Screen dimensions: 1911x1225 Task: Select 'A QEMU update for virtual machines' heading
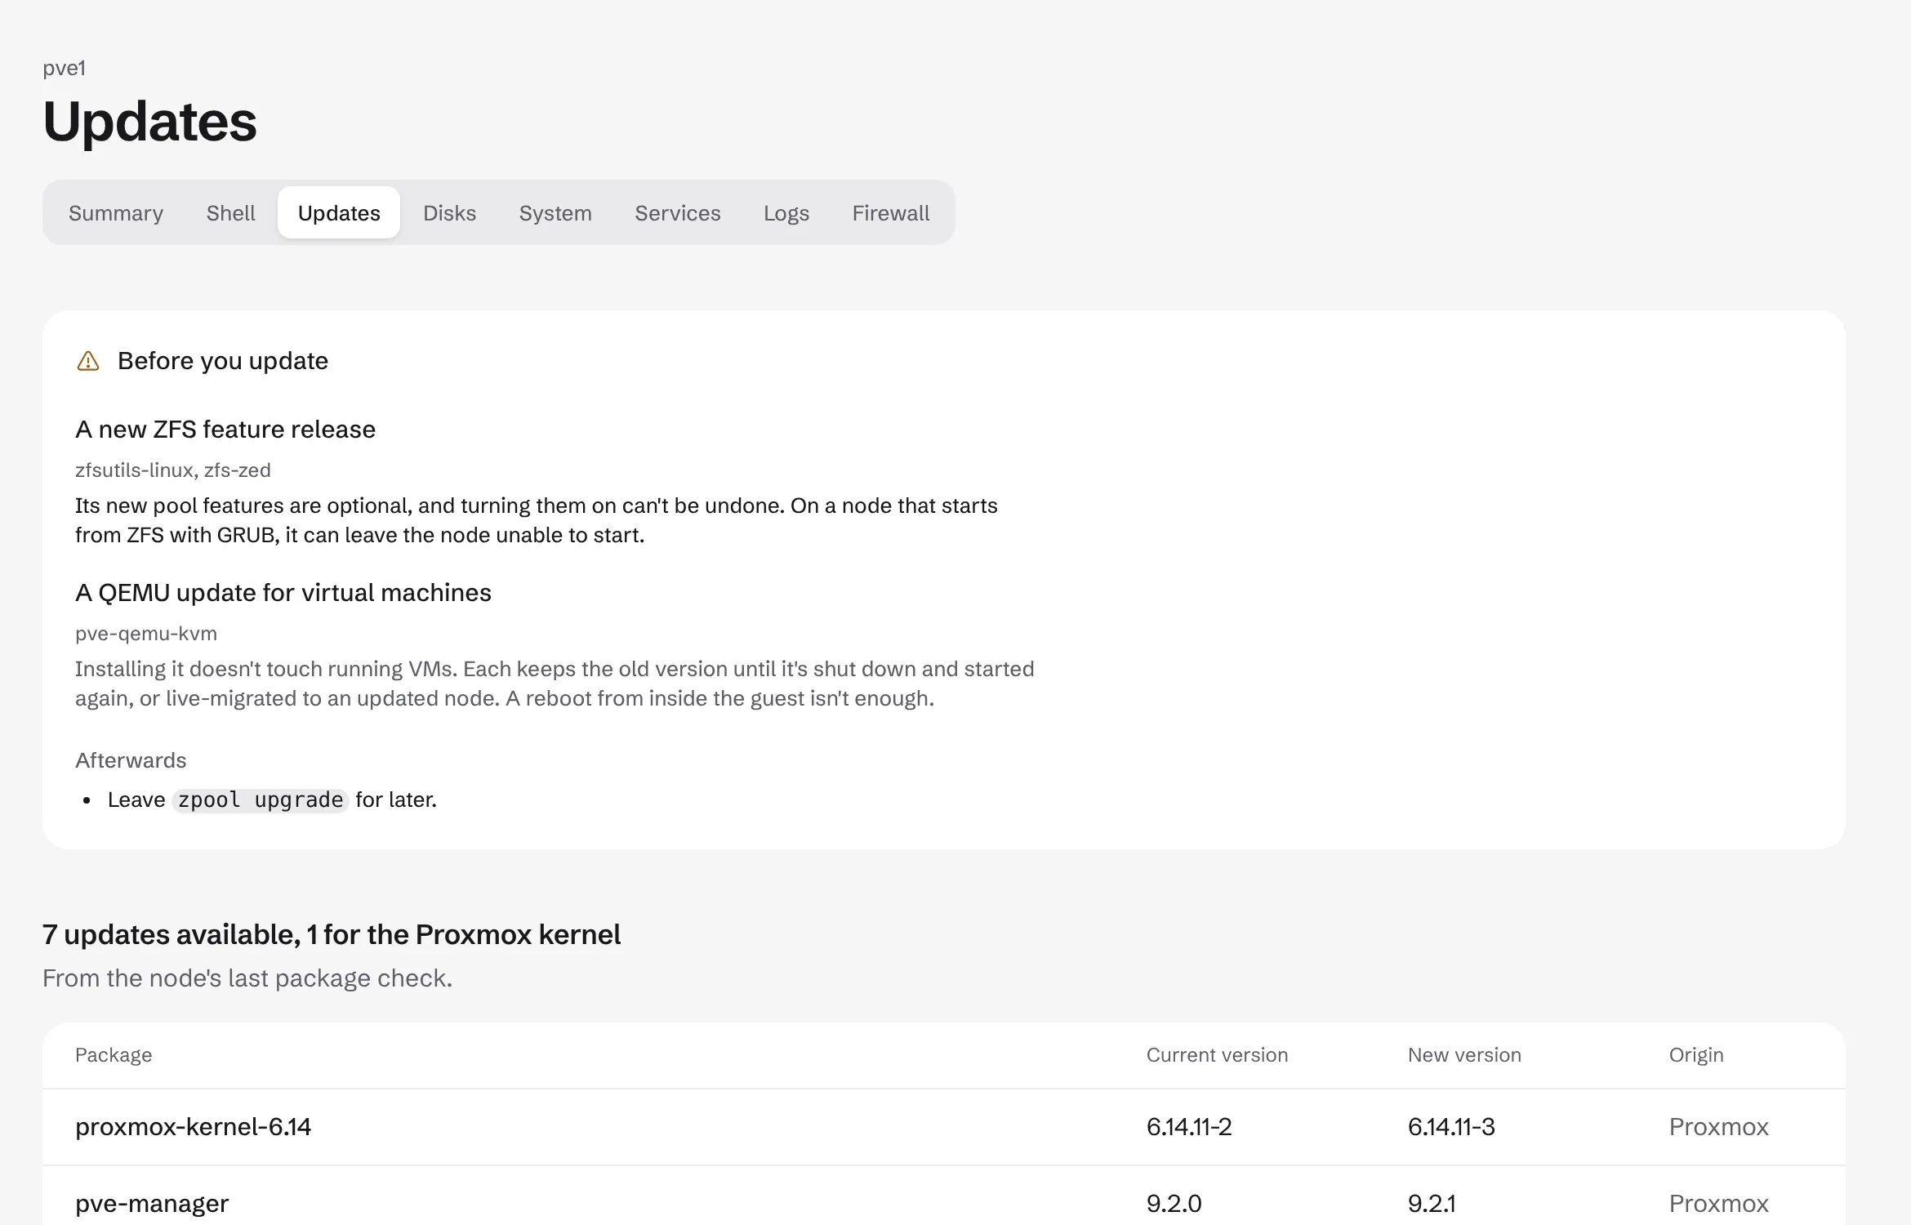(x=283, y=593)
